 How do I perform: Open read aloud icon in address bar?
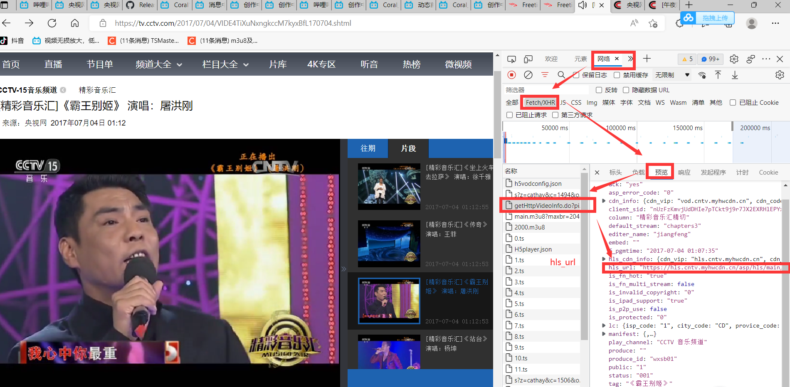(x=634, y=23)
